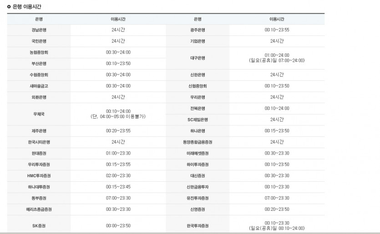Select the 수협중앙회 row label
Image resolution: width=380 pixels, height=234 pixels.
(39, 75)
